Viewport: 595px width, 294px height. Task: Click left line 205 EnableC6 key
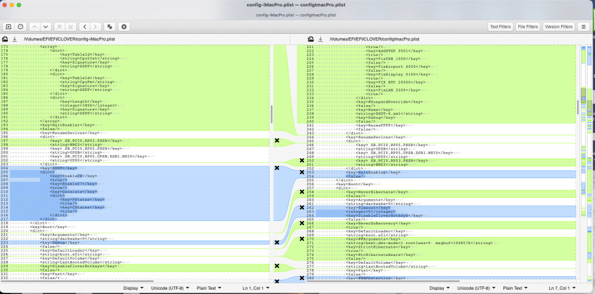(x=73, y=176)
